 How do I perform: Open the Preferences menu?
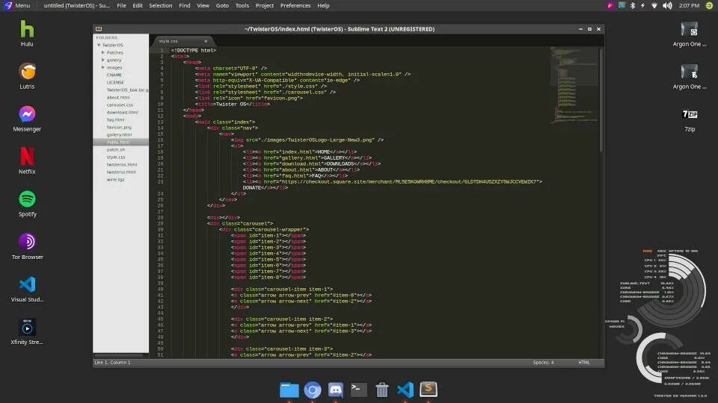[x=295, y=5]
